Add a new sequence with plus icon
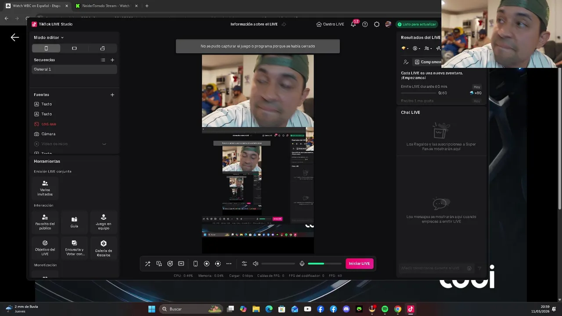Viewport: 562px width, 316px height. coord(112,60)
